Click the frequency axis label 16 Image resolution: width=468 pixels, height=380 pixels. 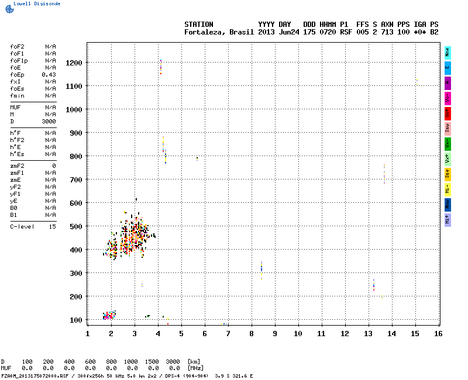[x=438, y=334]
